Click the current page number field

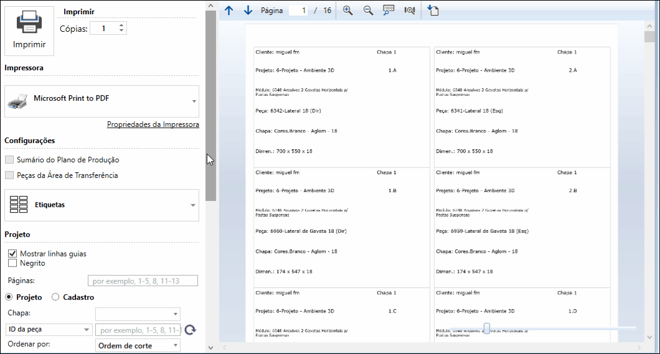[x=299, y=11]
